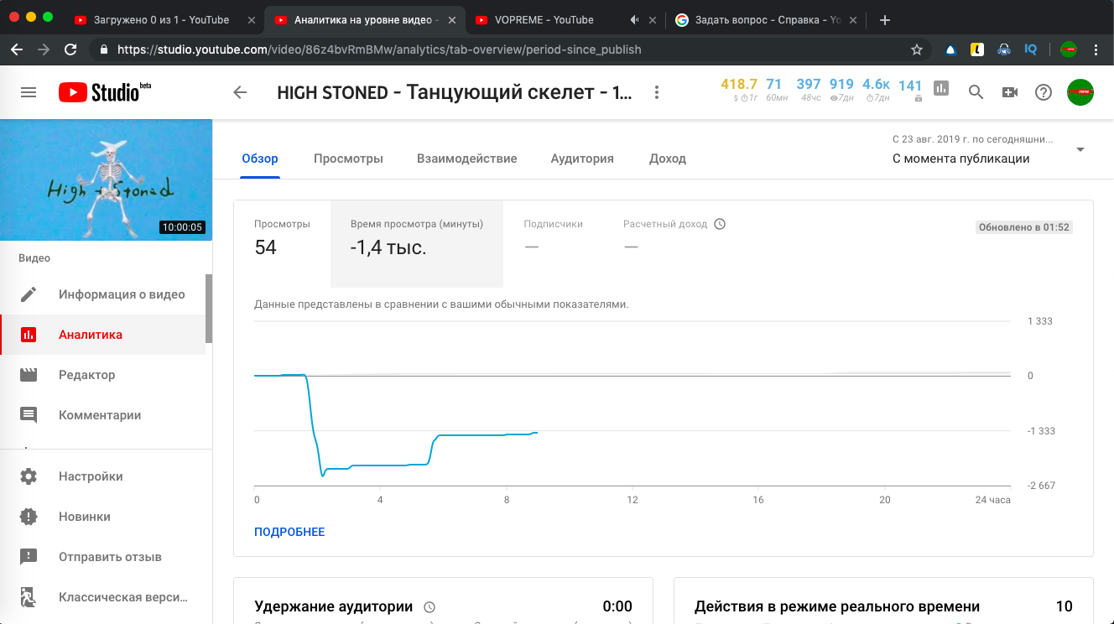1114x624 pixels.
Task: Open Новинки in the sidebar
Action: [106, 517]
